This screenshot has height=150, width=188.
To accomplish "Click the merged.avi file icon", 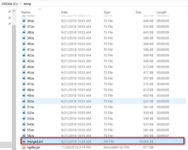I will (x=24, y=141).
